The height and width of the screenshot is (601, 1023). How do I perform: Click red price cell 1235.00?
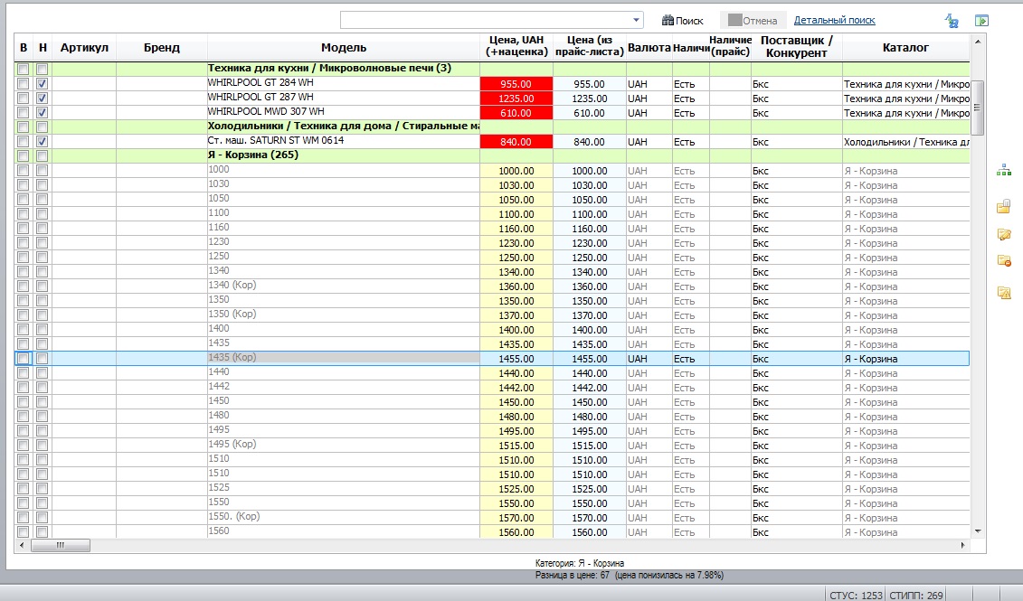pyautogui.click(x=516, y=99)
